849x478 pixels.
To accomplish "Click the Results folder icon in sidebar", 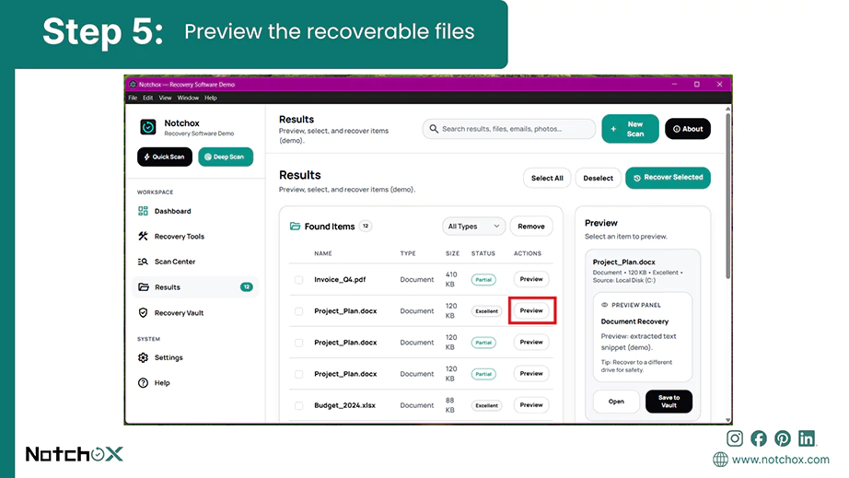I will [144, 287].
